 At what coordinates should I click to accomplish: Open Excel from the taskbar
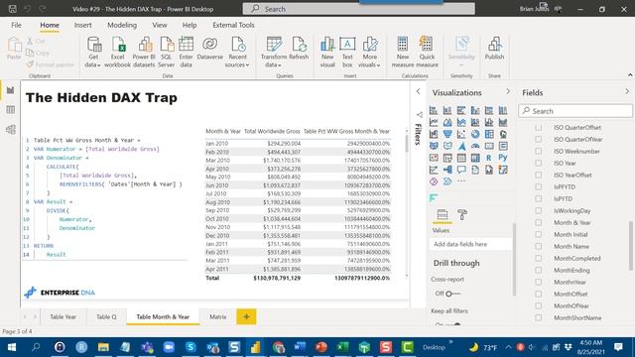pyautogui.click(x=343, y=347)
